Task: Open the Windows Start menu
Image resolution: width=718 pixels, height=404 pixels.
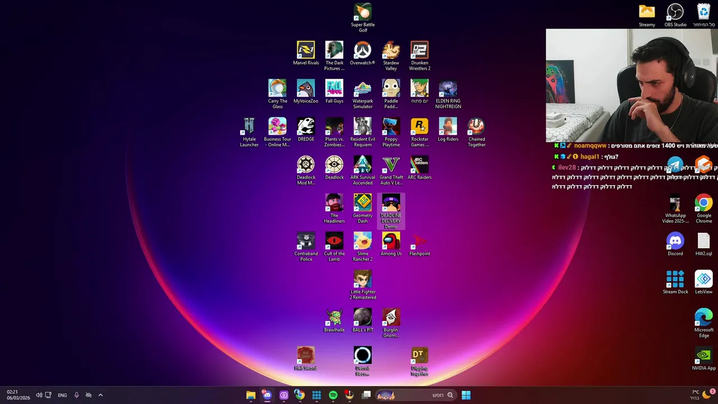Action: [x=466, y=395]
